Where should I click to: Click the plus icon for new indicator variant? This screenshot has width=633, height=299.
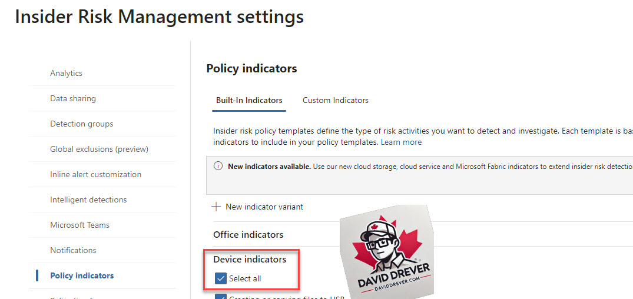(216, 207)
